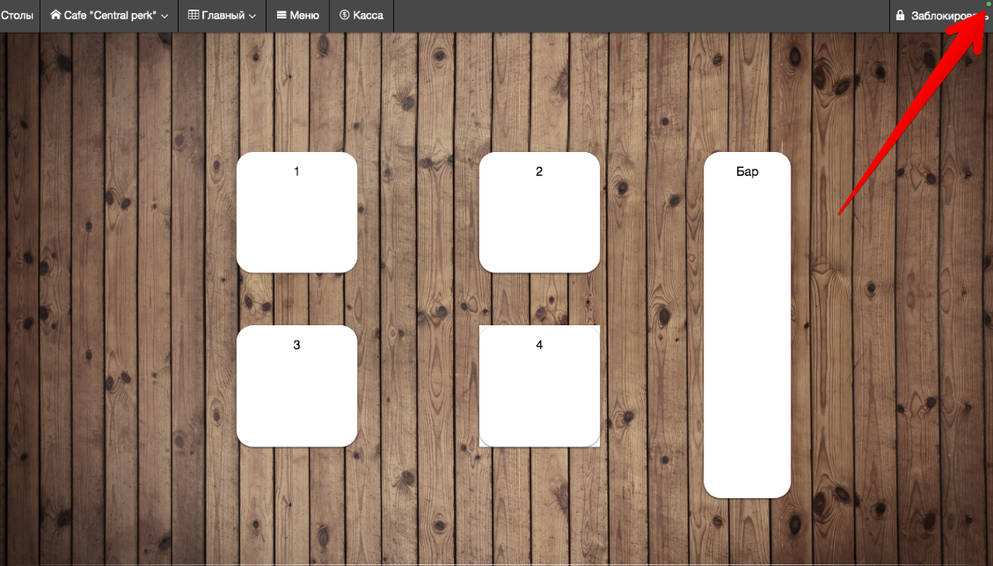Viewport: 993px width, 566px height.
Task: Click the coin icon beside Касса
Action: pos(345,15)
